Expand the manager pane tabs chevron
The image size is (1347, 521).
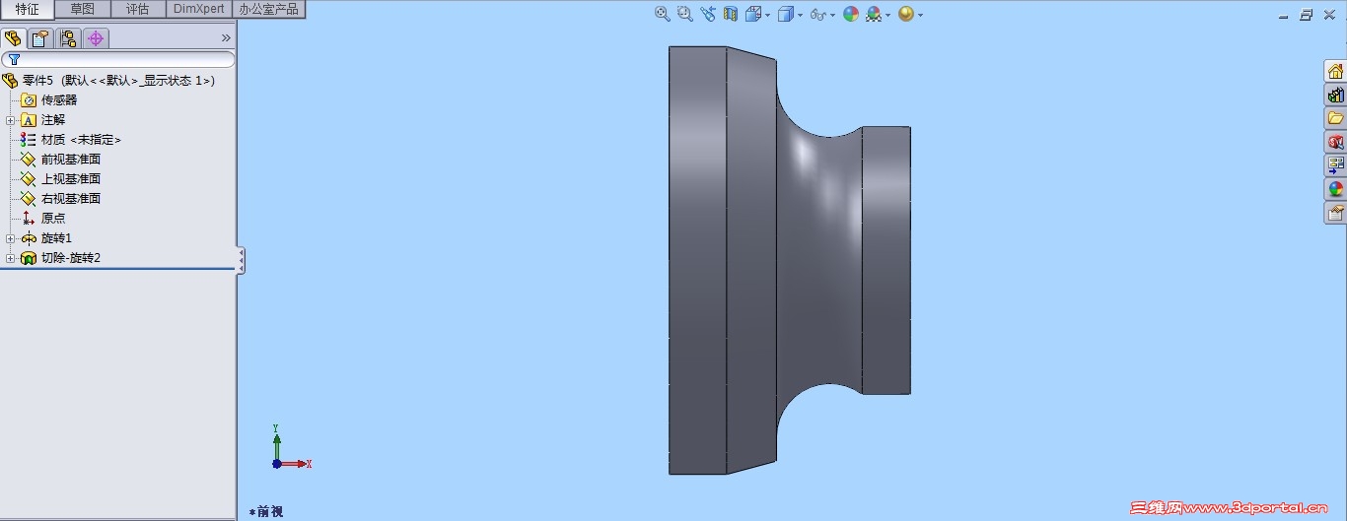(226, 38)
